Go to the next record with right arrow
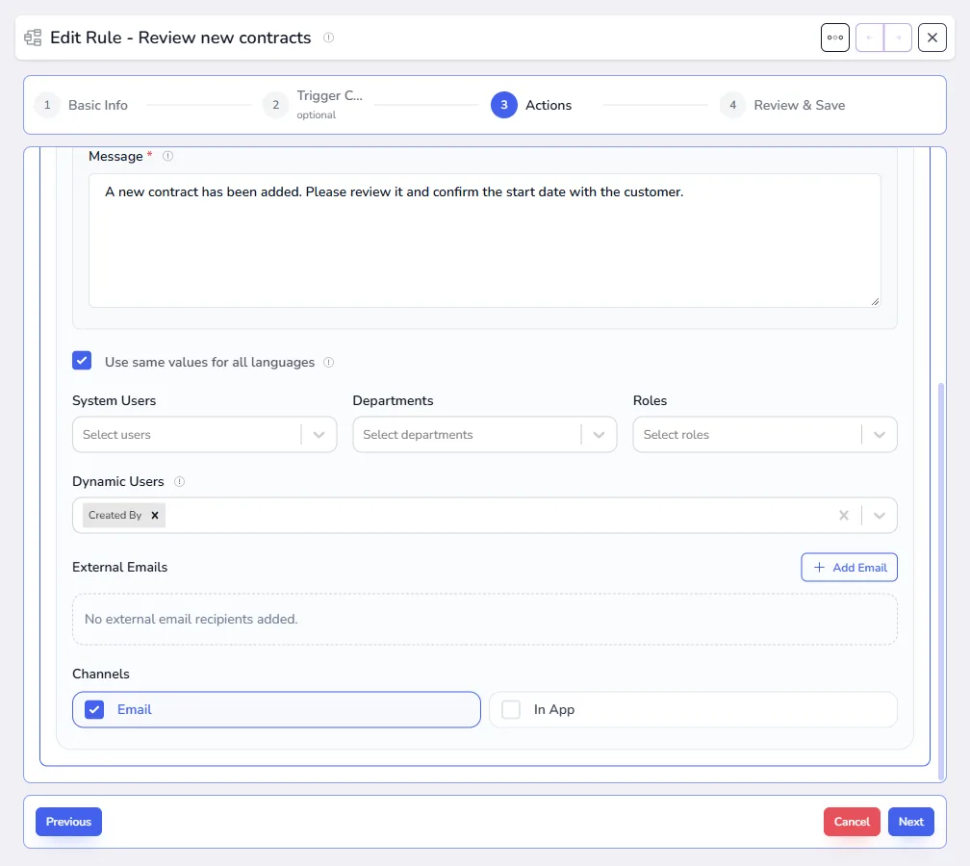This screenshot has width=970, height=866. pos(898,38)
